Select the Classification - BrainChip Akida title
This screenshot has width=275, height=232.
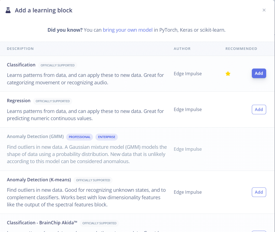[42, 223]
